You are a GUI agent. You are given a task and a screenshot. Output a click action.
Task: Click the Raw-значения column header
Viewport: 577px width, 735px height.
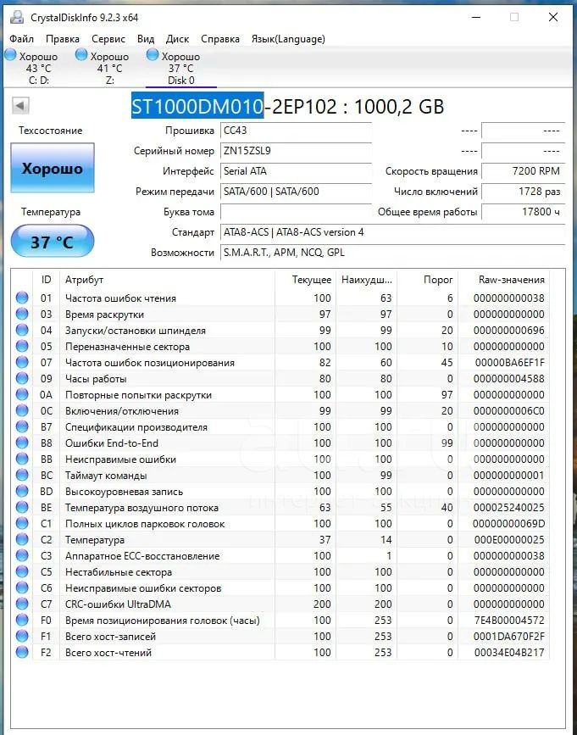coord(504,280)
